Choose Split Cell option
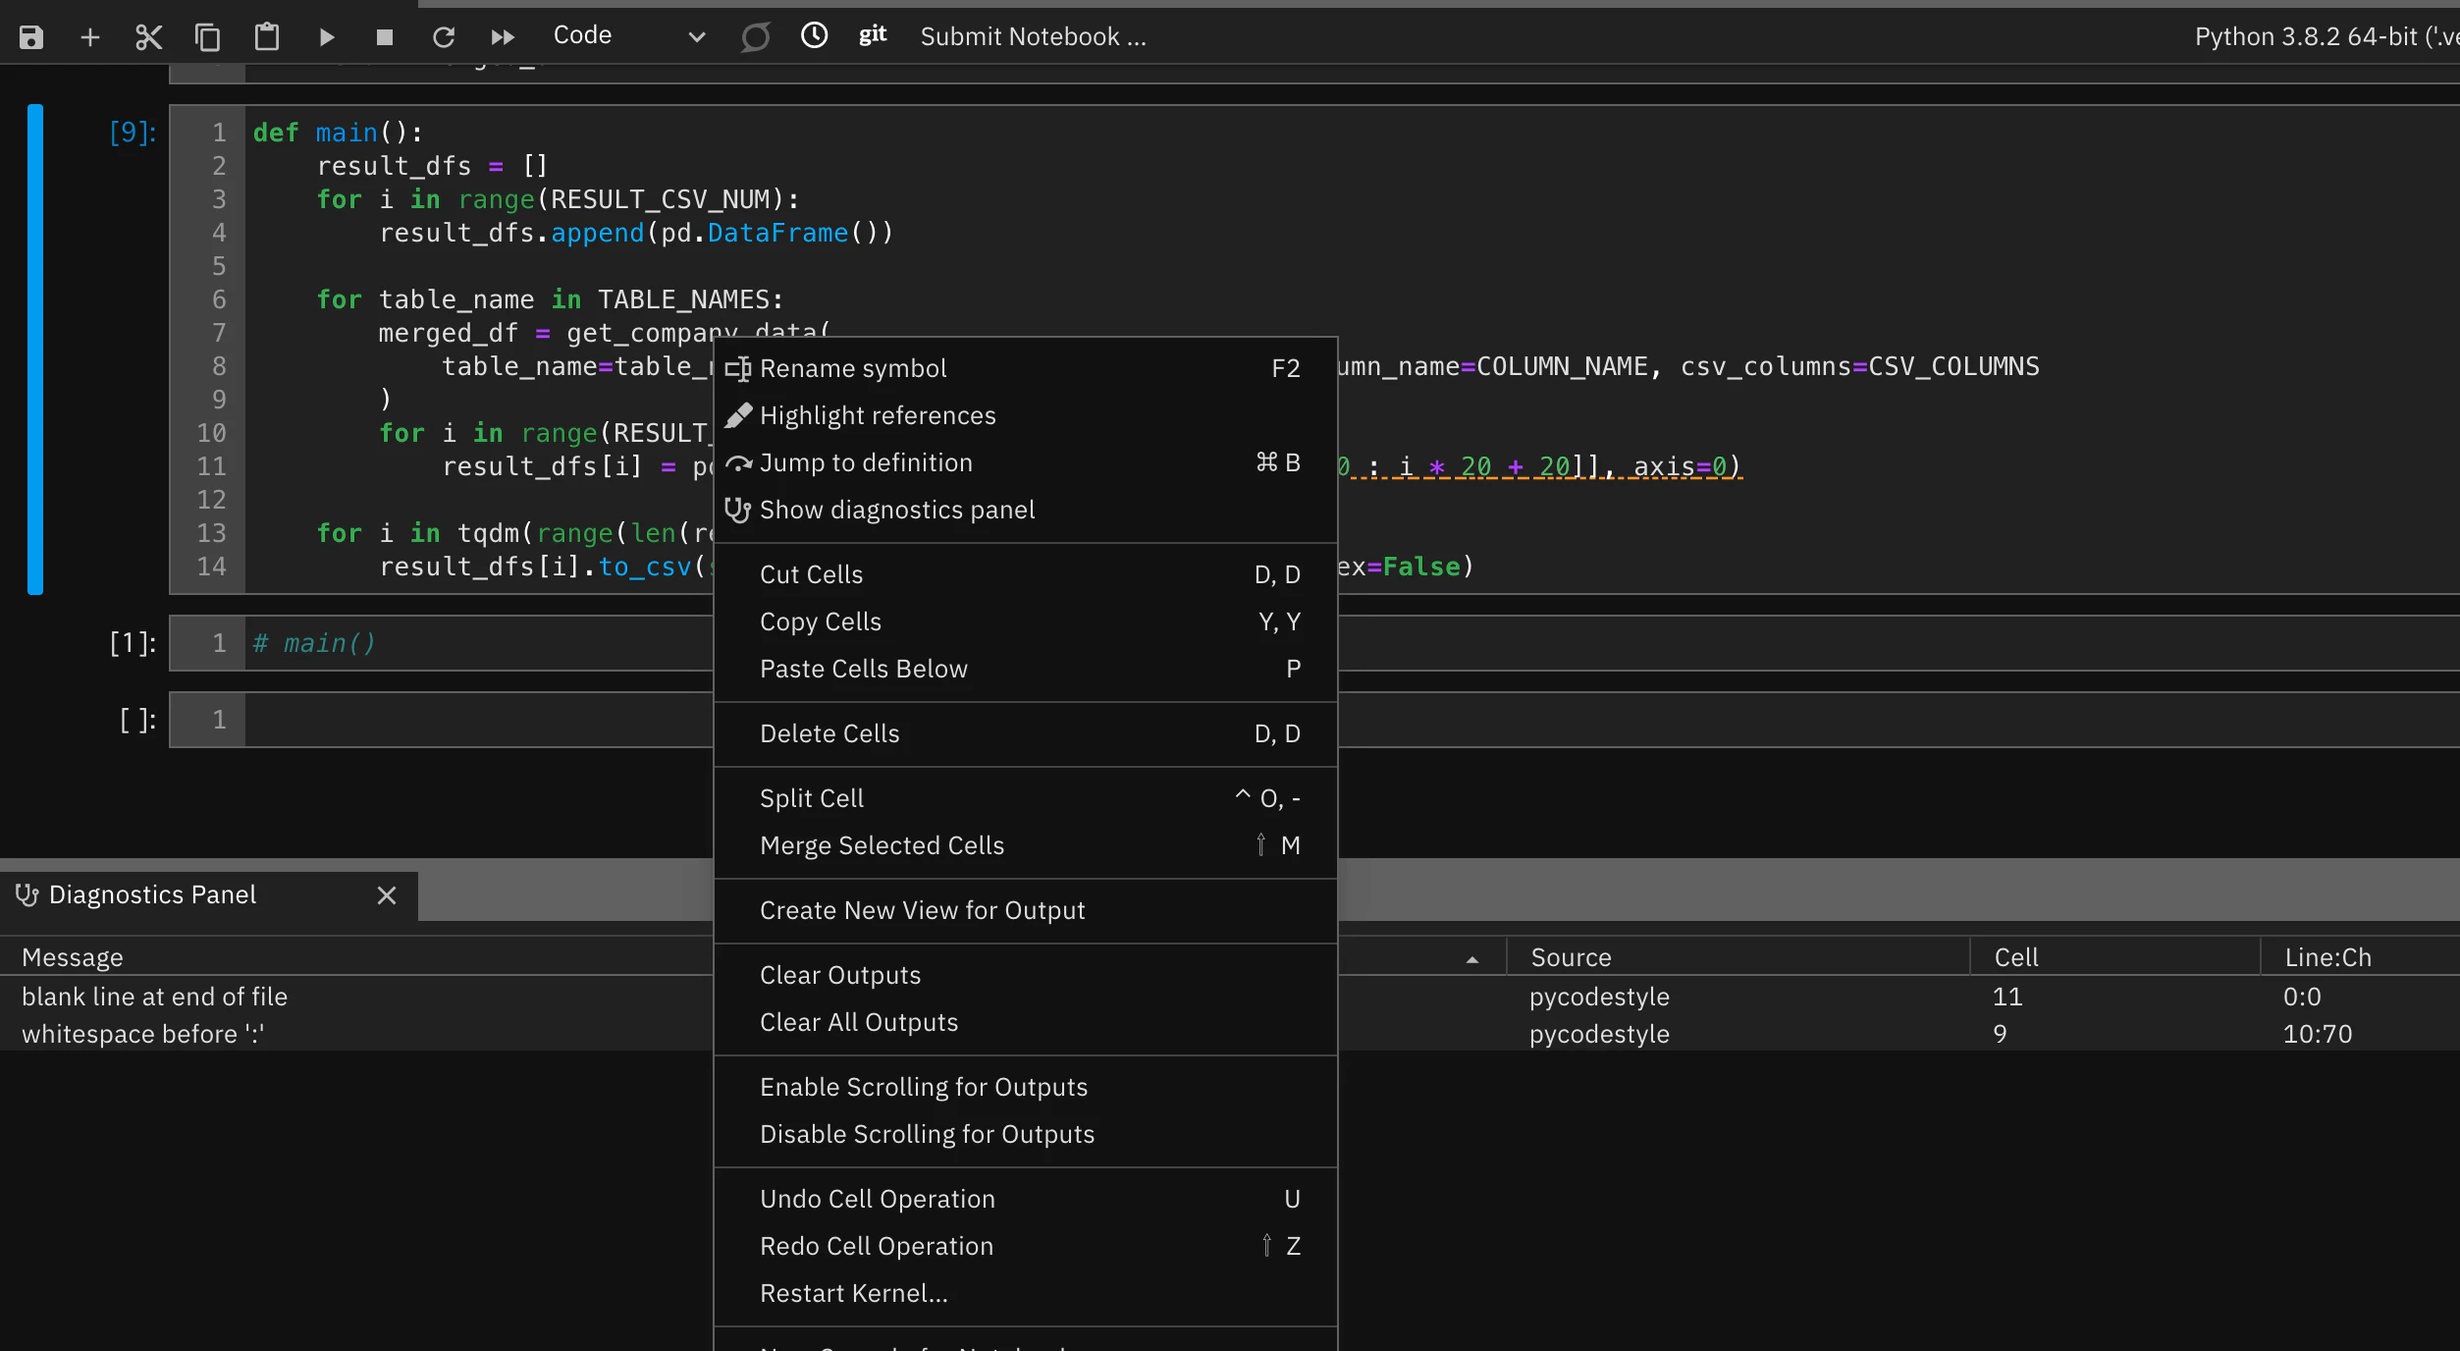Screen dimensions: 2460x1351 pyautogui.click(x=1026, y=798)
